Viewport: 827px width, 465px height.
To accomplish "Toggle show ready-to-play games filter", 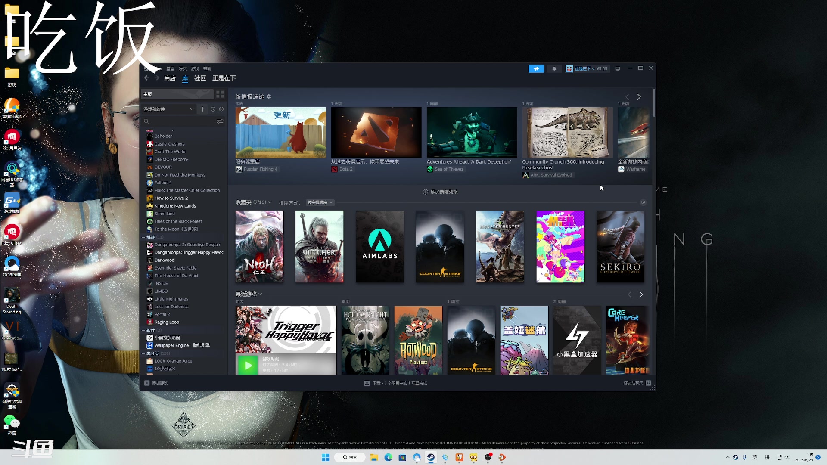I will [x=221, y=109].
